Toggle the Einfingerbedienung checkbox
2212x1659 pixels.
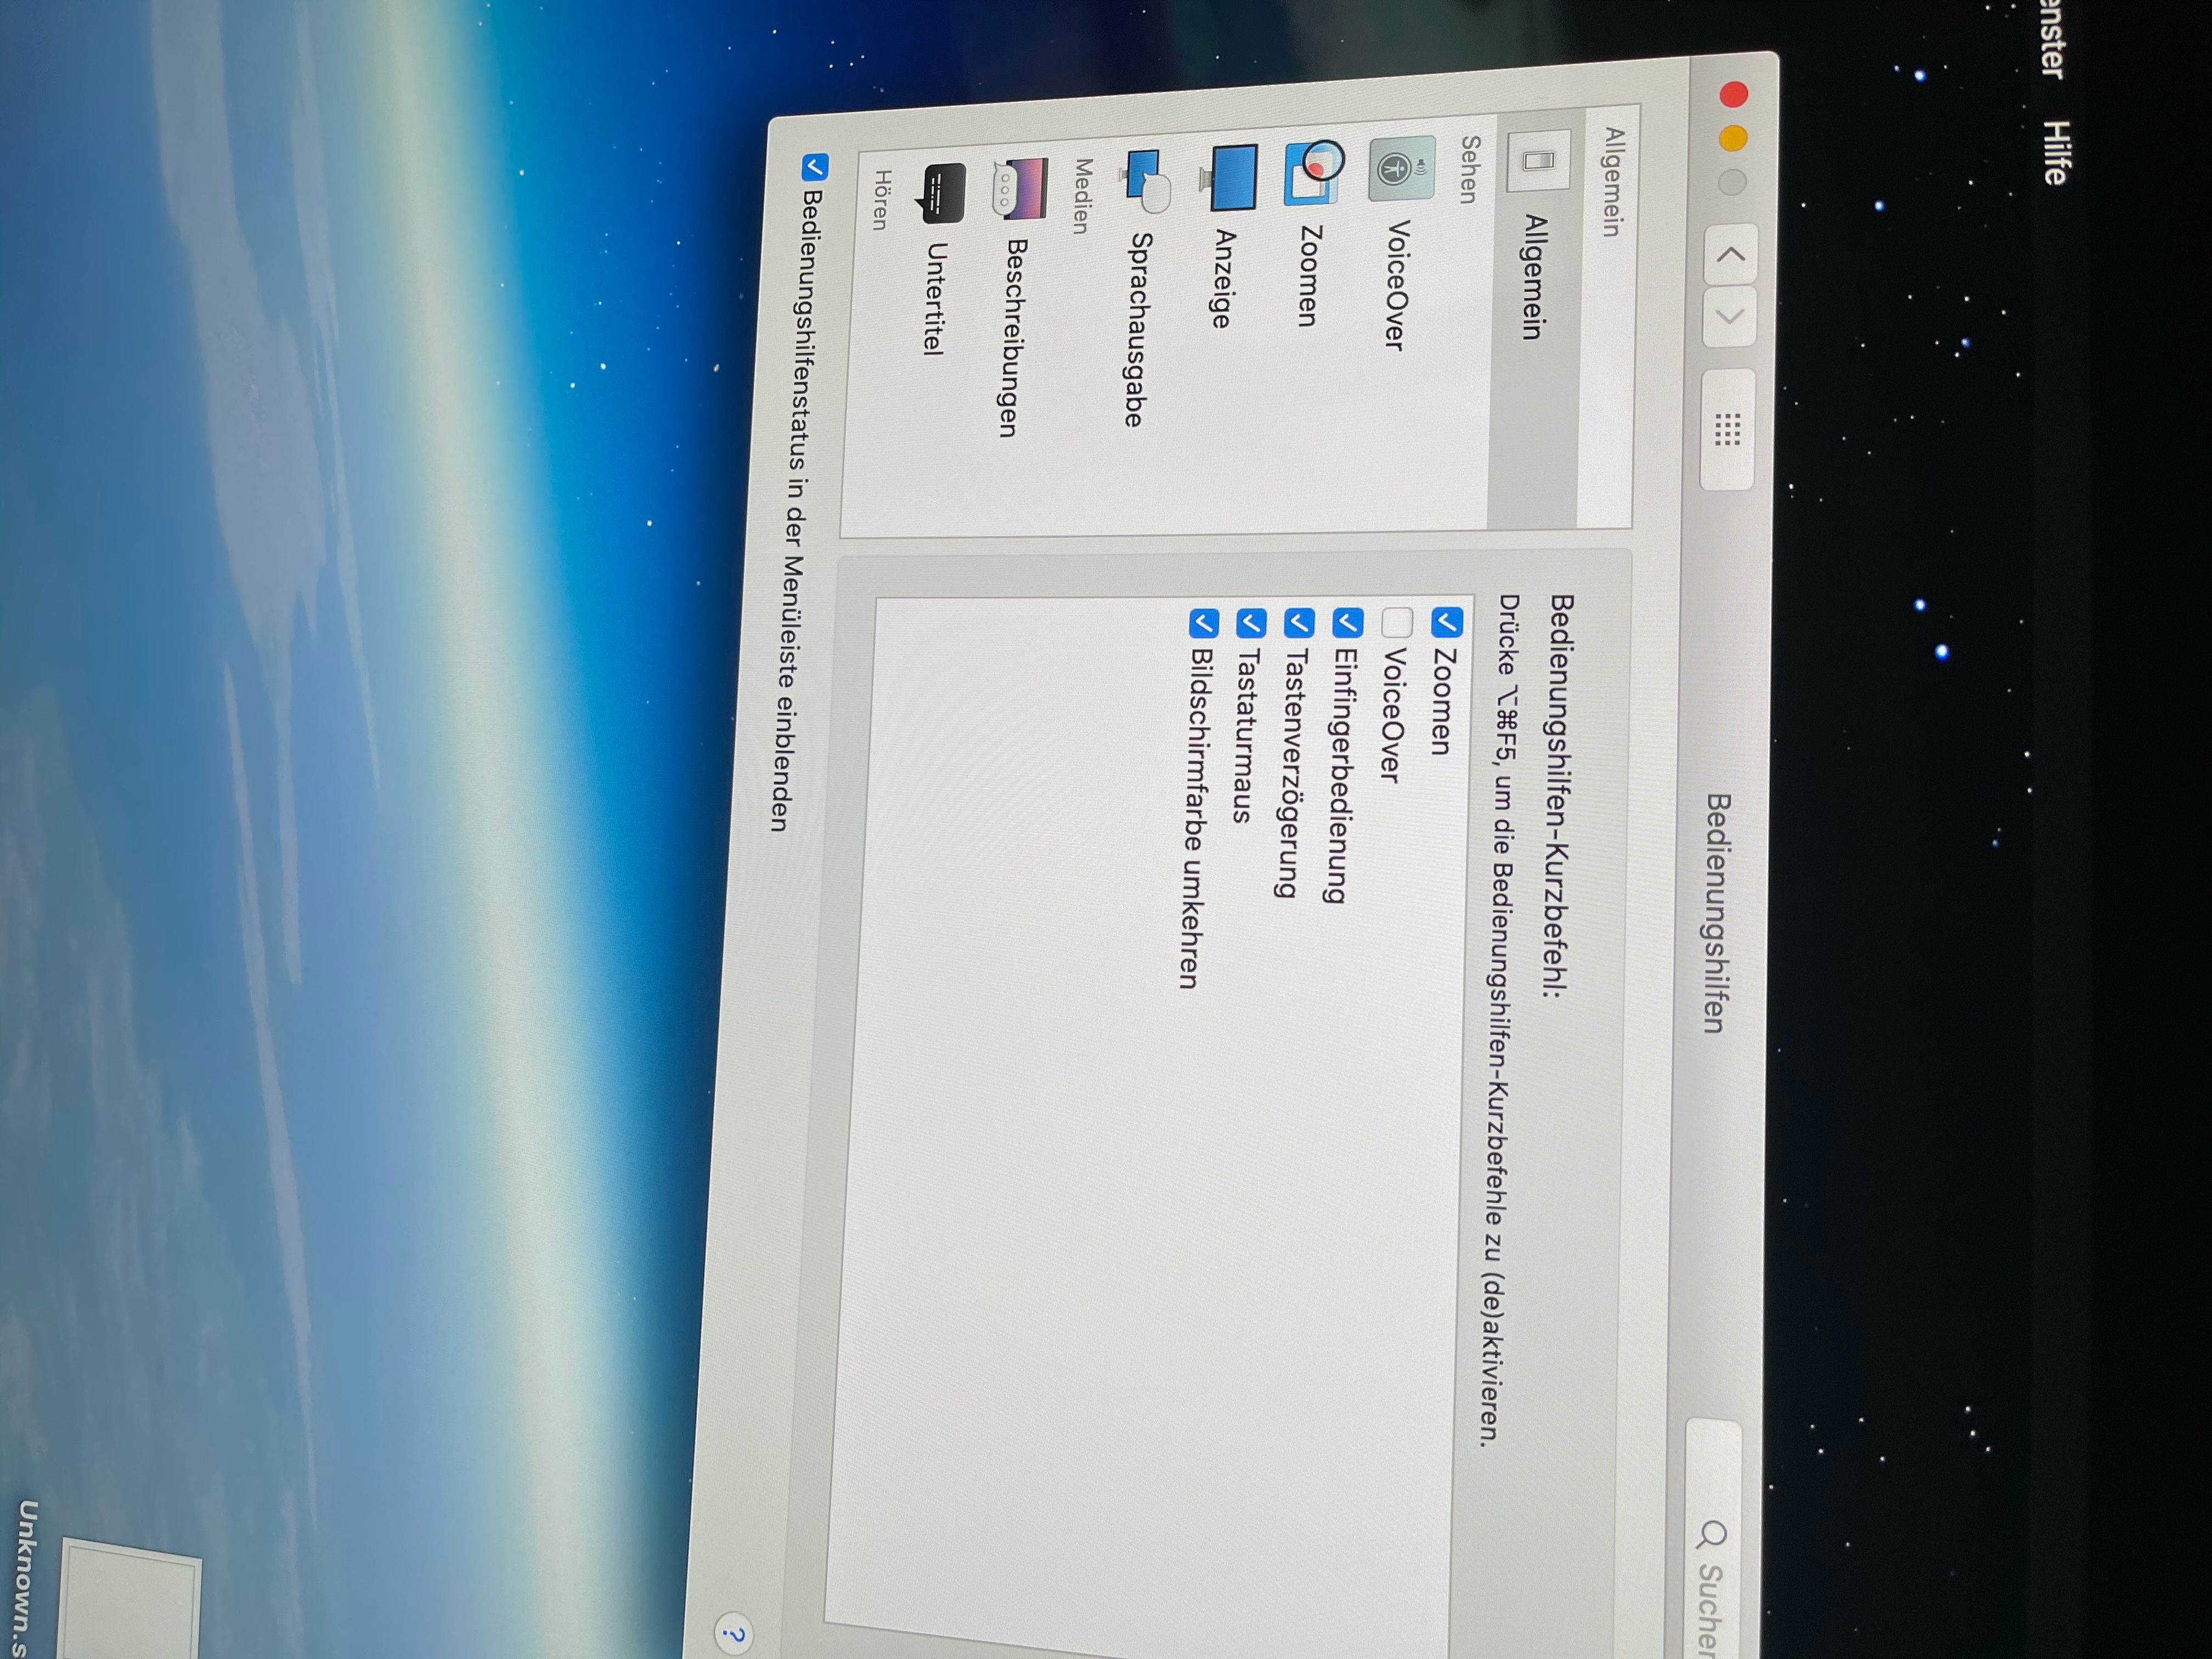[1348, 622]
